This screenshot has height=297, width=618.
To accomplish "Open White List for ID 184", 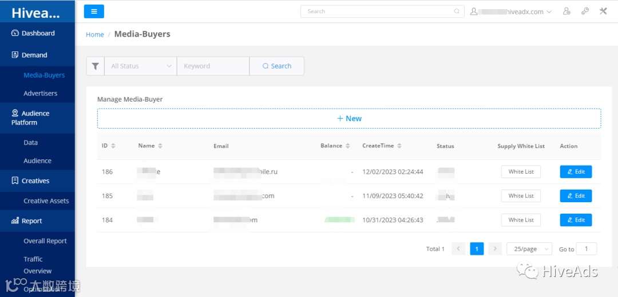I will (521, 220).
